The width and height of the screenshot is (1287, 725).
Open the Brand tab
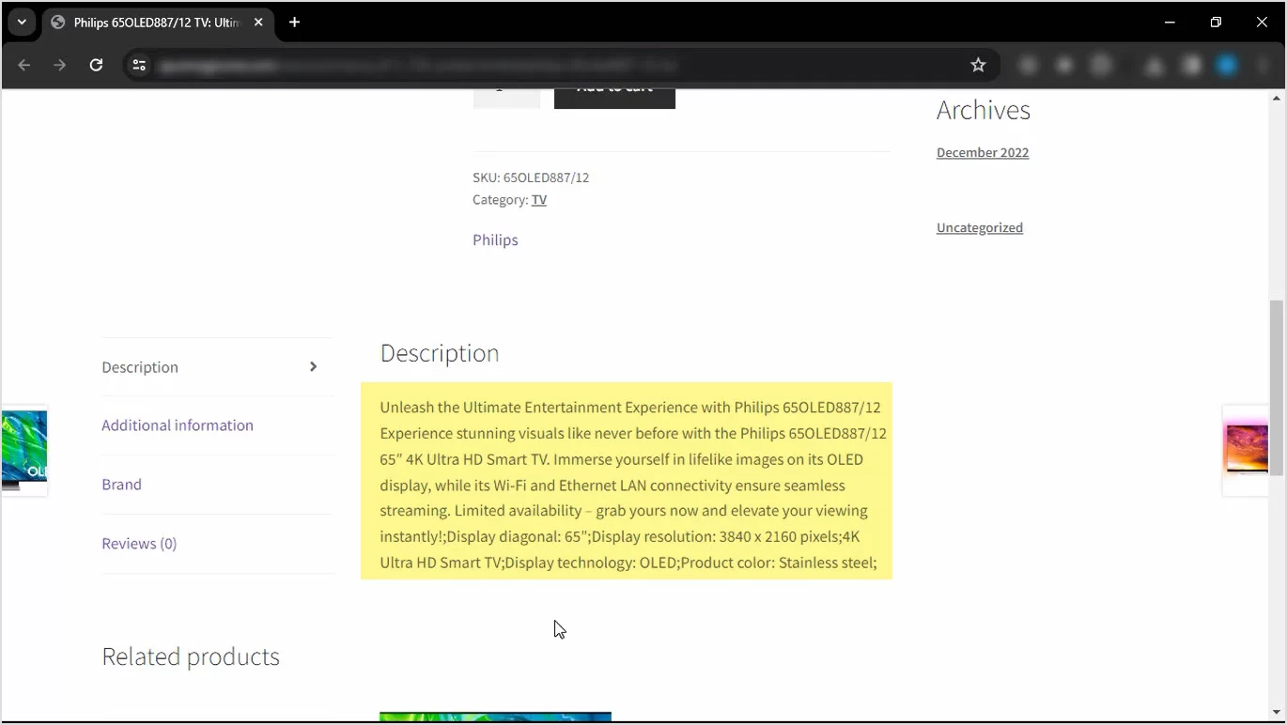[x=122, y=485]
